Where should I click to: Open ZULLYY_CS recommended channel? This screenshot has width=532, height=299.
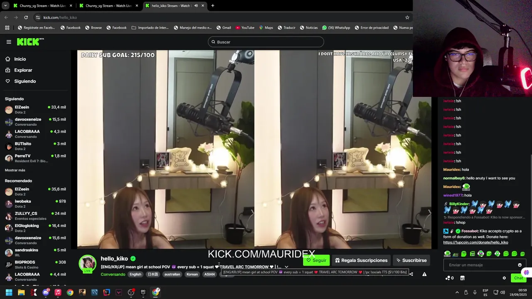(x=35, y=216)
